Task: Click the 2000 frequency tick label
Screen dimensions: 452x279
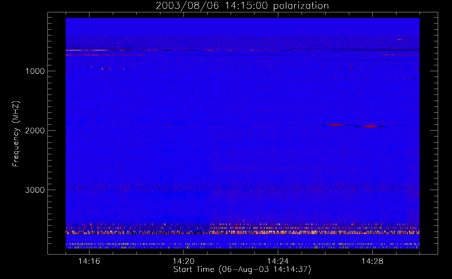Action: 35,131
